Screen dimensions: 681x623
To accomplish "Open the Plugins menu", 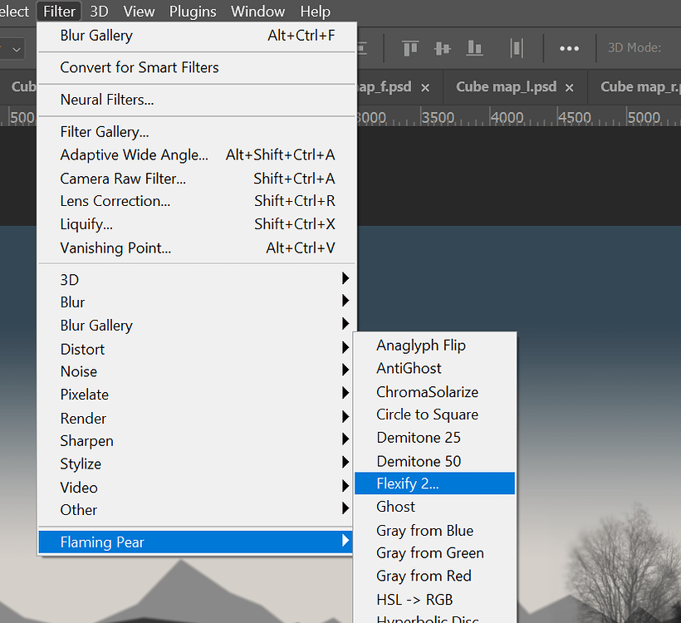I will (x=192, y=11).
